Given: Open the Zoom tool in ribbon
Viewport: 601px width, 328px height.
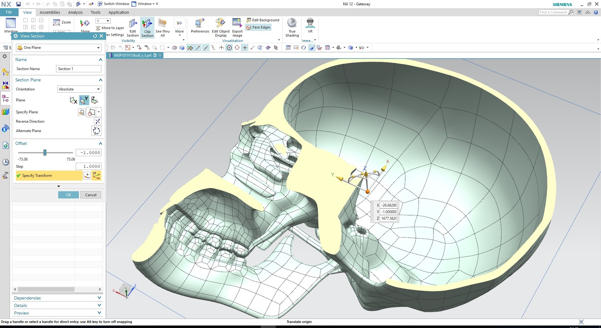Looking at the screenshot, I should [x=62, y=22].
